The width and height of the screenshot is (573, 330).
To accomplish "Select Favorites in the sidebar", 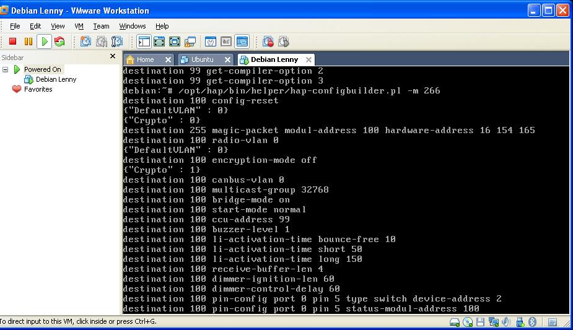I will tap(38, 89).
